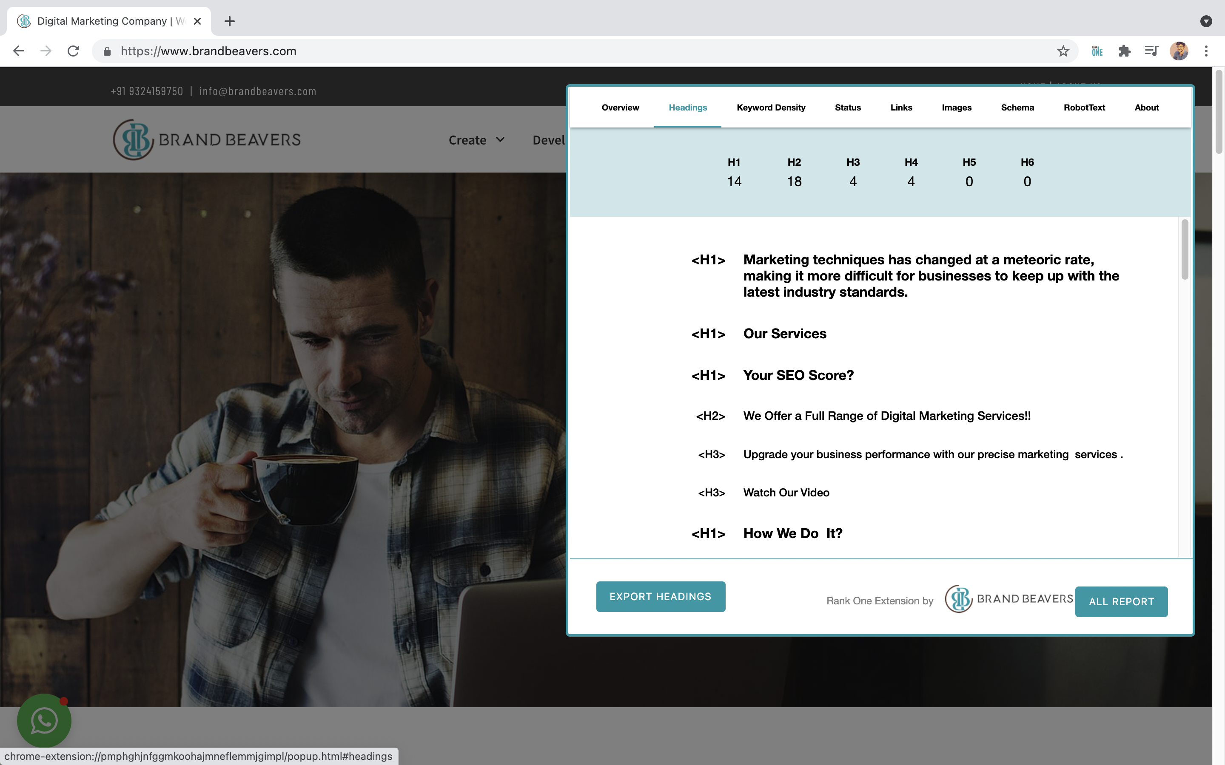Image resolution: width=1225 pixels, height=765 pixels.
Task: Reload the page
Action: (x=73, y=51)
